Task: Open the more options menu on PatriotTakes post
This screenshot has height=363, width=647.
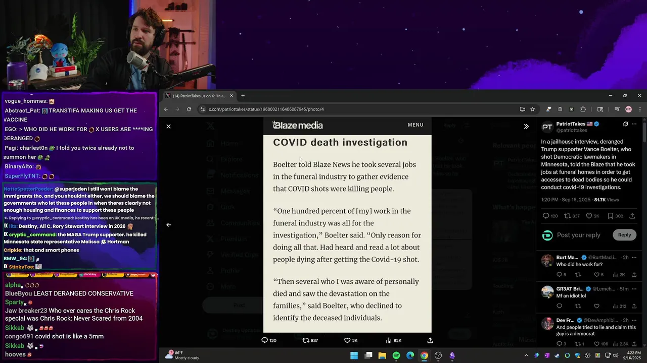Action: [x=634, y=124]
